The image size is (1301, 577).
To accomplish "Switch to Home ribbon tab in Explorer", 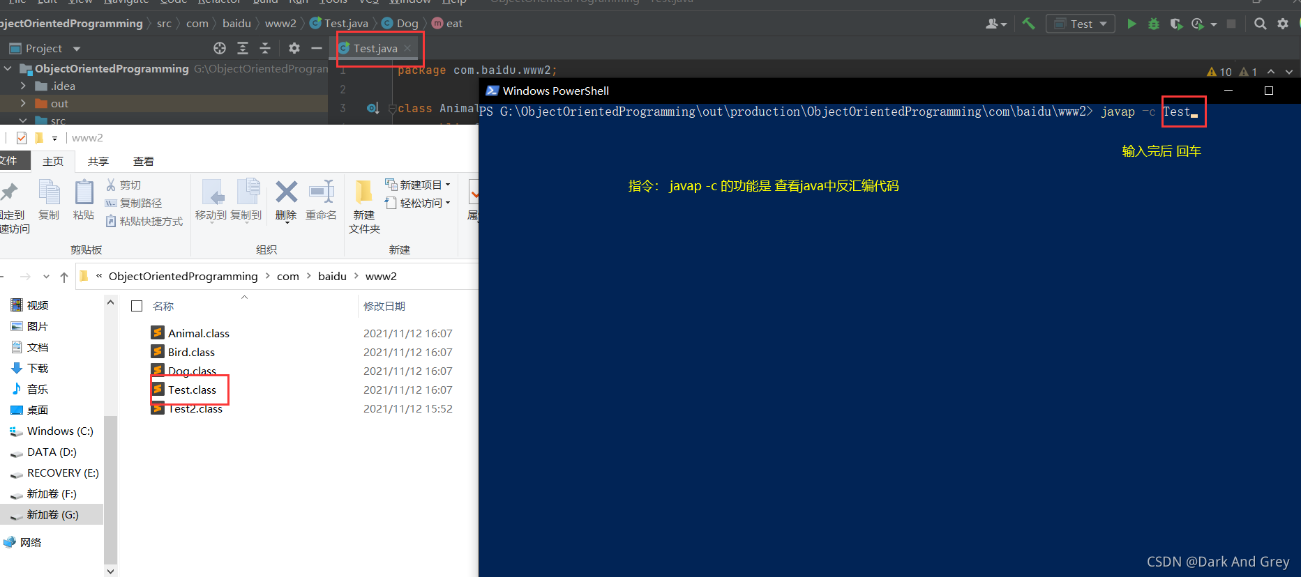I will 53,161.
